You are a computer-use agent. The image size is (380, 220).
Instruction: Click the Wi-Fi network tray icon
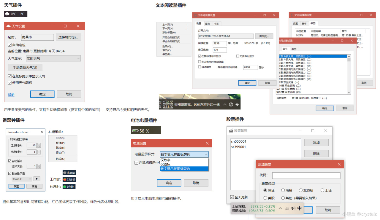287,208
